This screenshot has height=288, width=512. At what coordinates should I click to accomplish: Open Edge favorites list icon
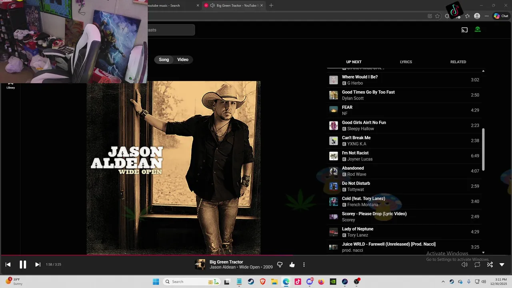467,16
